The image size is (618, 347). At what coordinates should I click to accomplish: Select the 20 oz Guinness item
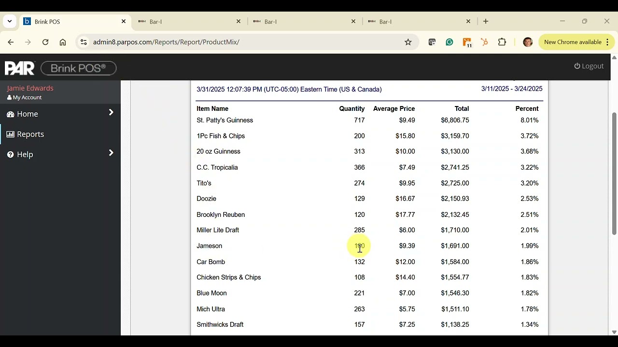[x=218, y=151]
